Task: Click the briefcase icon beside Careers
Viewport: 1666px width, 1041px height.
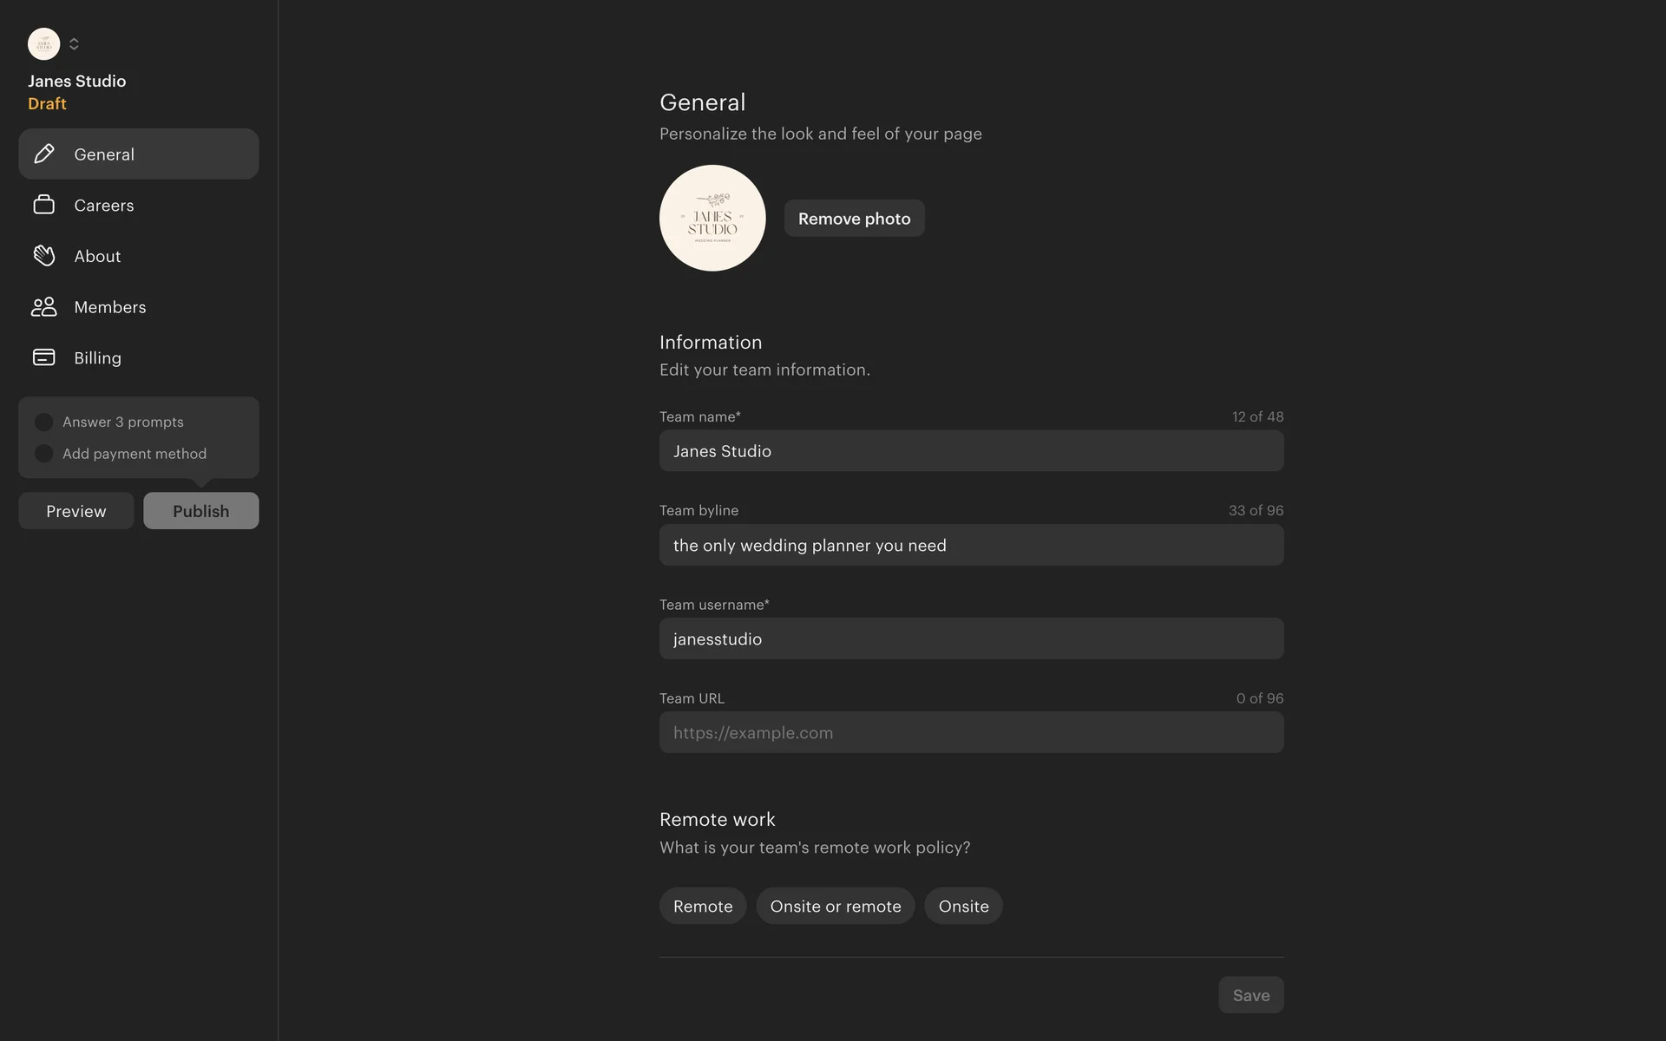Action: click(x=44, y=205)
